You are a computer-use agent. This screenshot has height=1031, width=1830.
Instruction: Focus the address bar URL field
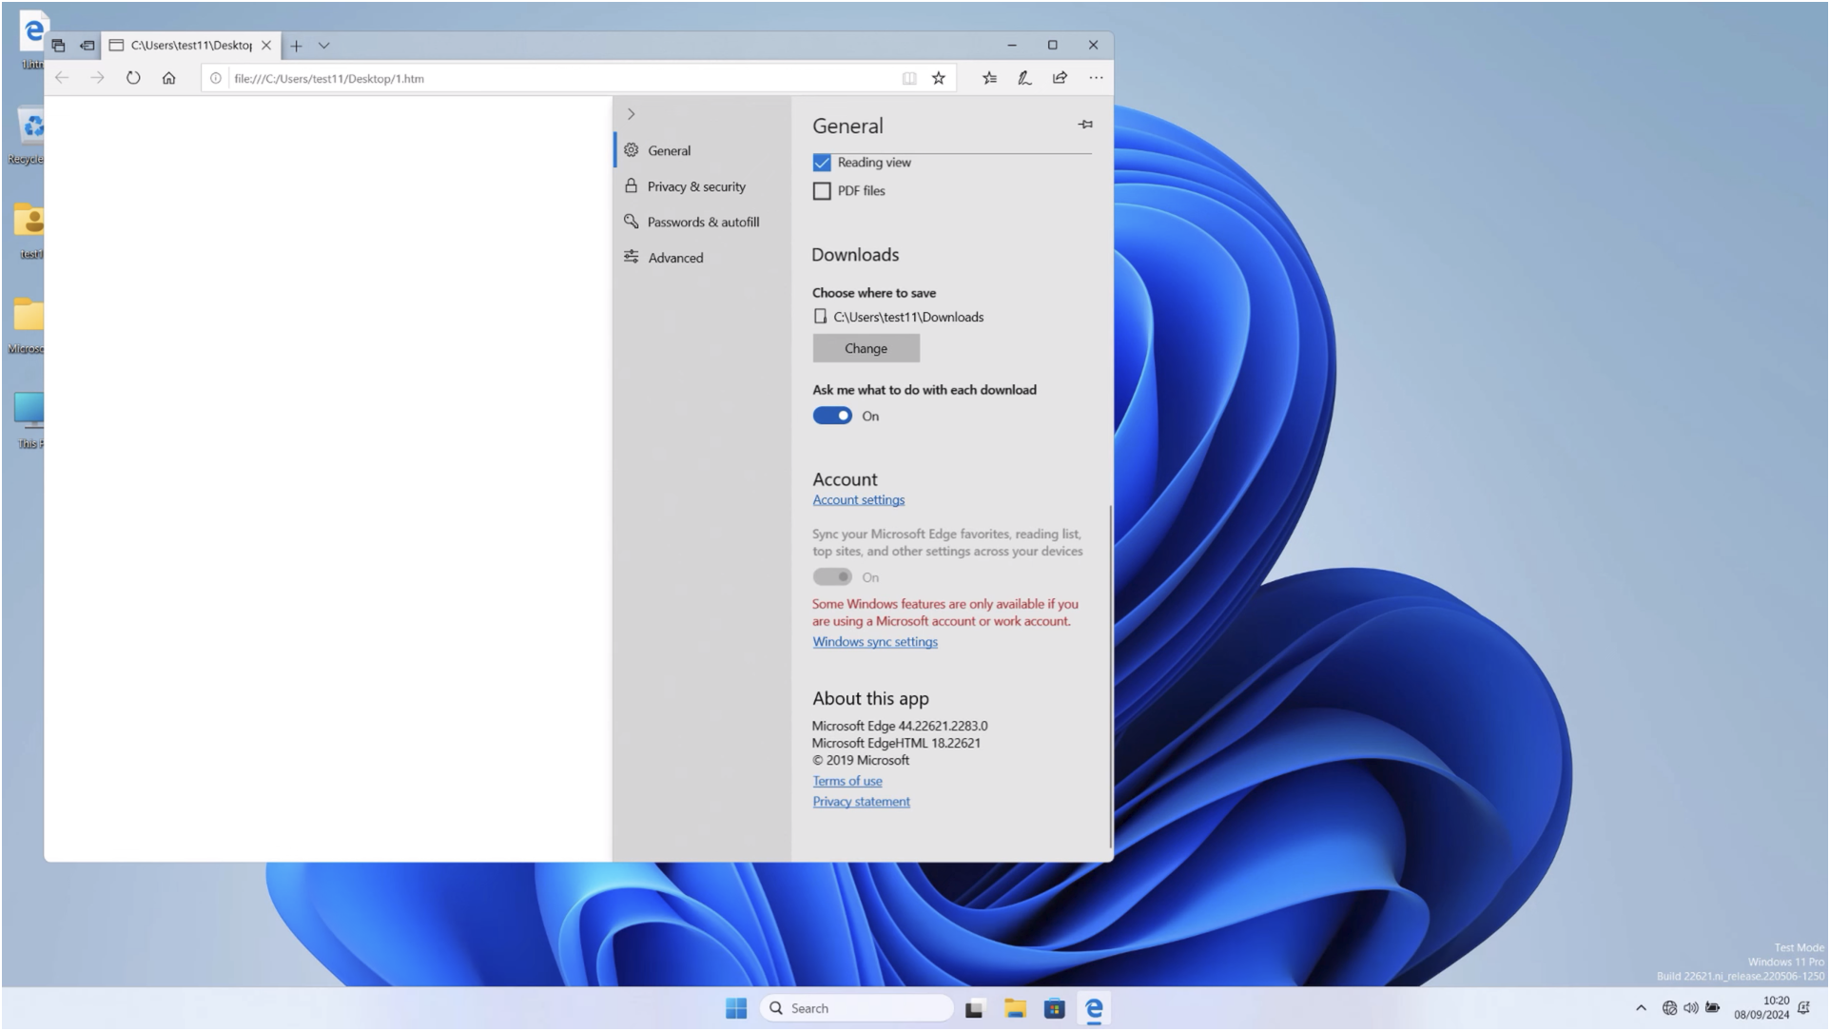[x=561, y=78]
